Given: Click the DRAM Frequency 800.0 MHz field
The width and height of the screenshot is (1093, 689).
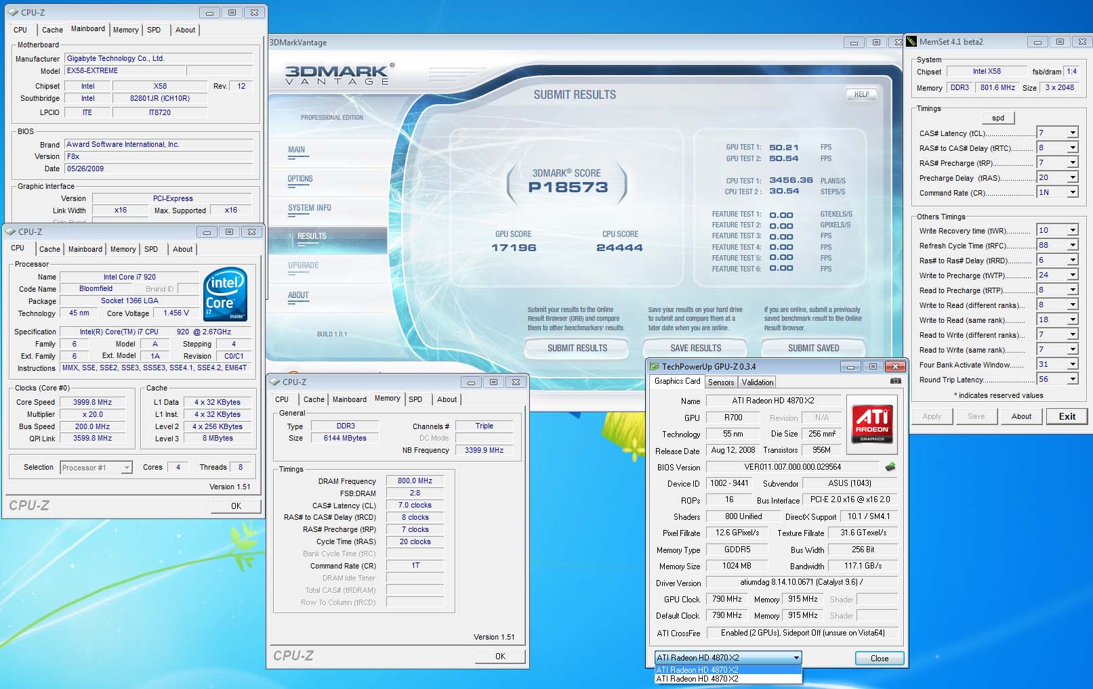Looking at the screenshot, I should (x=415, y=481).
